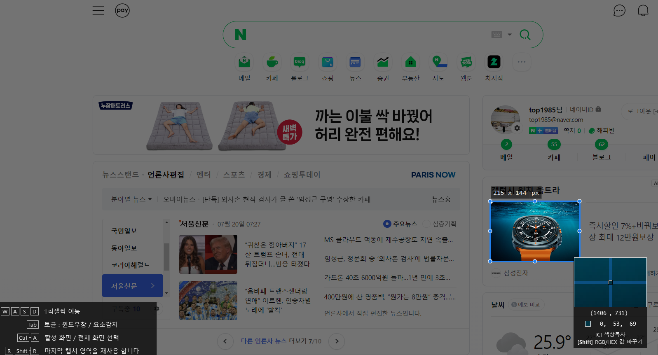
Task: Click the press list scroll-down arrow
Action: tap(166, 293)
